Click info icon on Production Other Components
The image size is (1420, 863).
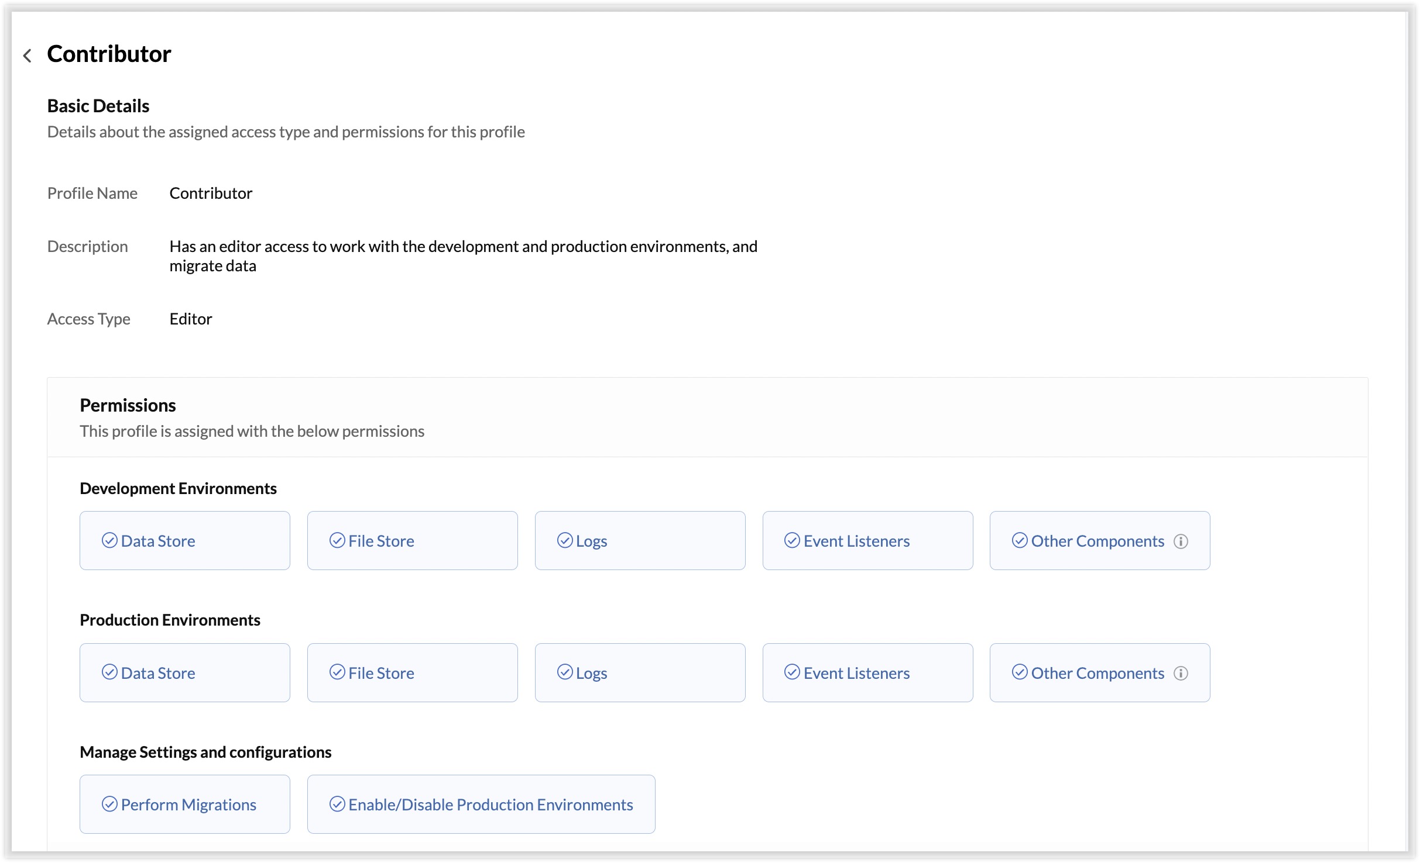(1181, 673)
